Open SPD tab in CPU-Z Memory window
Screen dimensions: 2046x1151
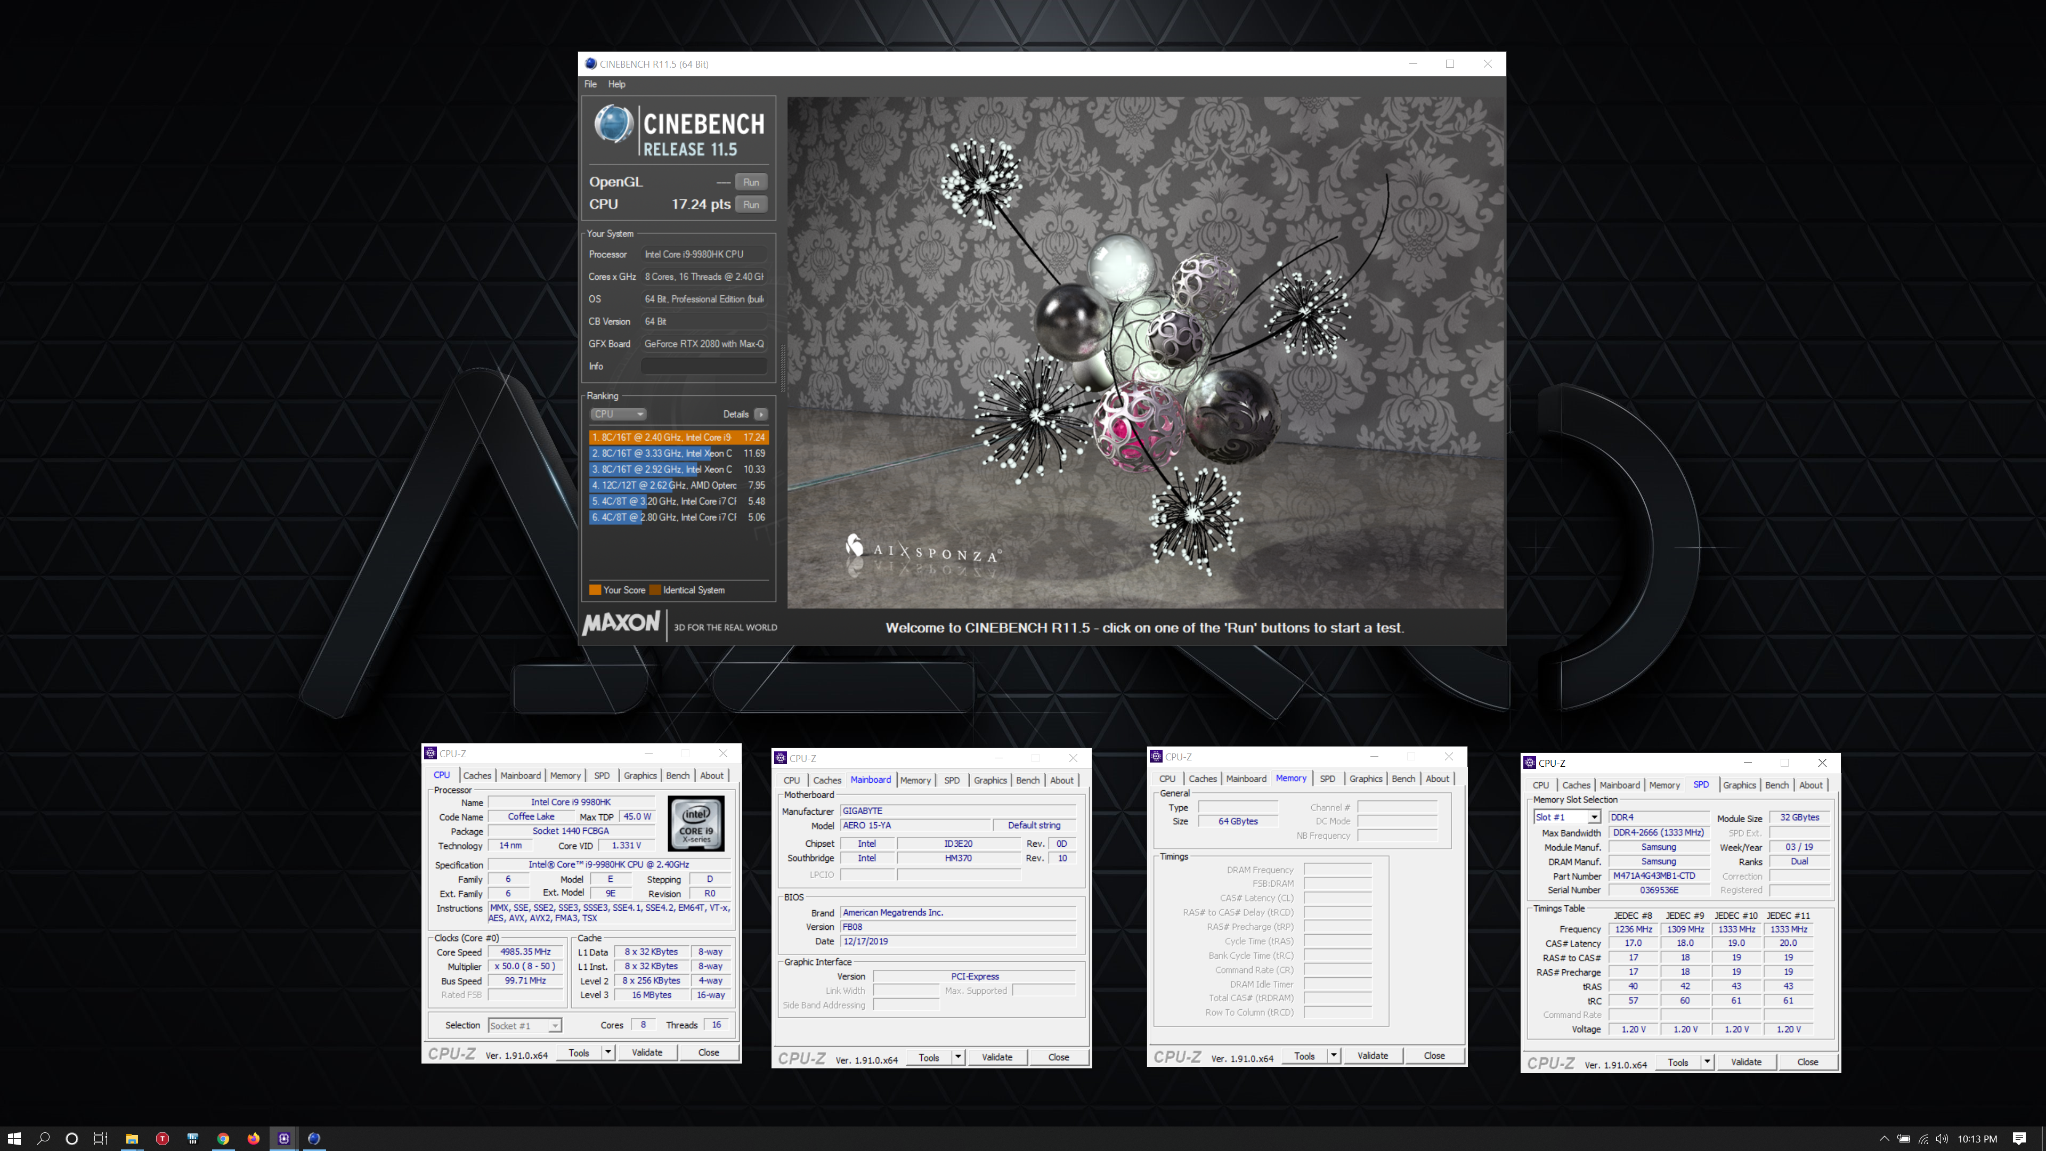pos(1327,779)
